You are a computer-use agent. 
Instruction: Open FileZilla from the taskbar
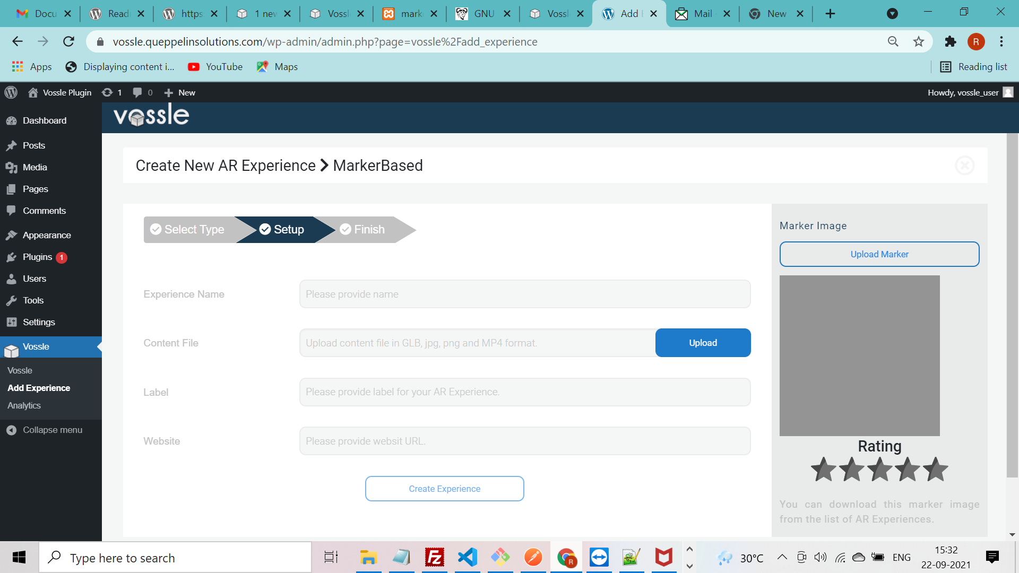[x=434, y=557]
